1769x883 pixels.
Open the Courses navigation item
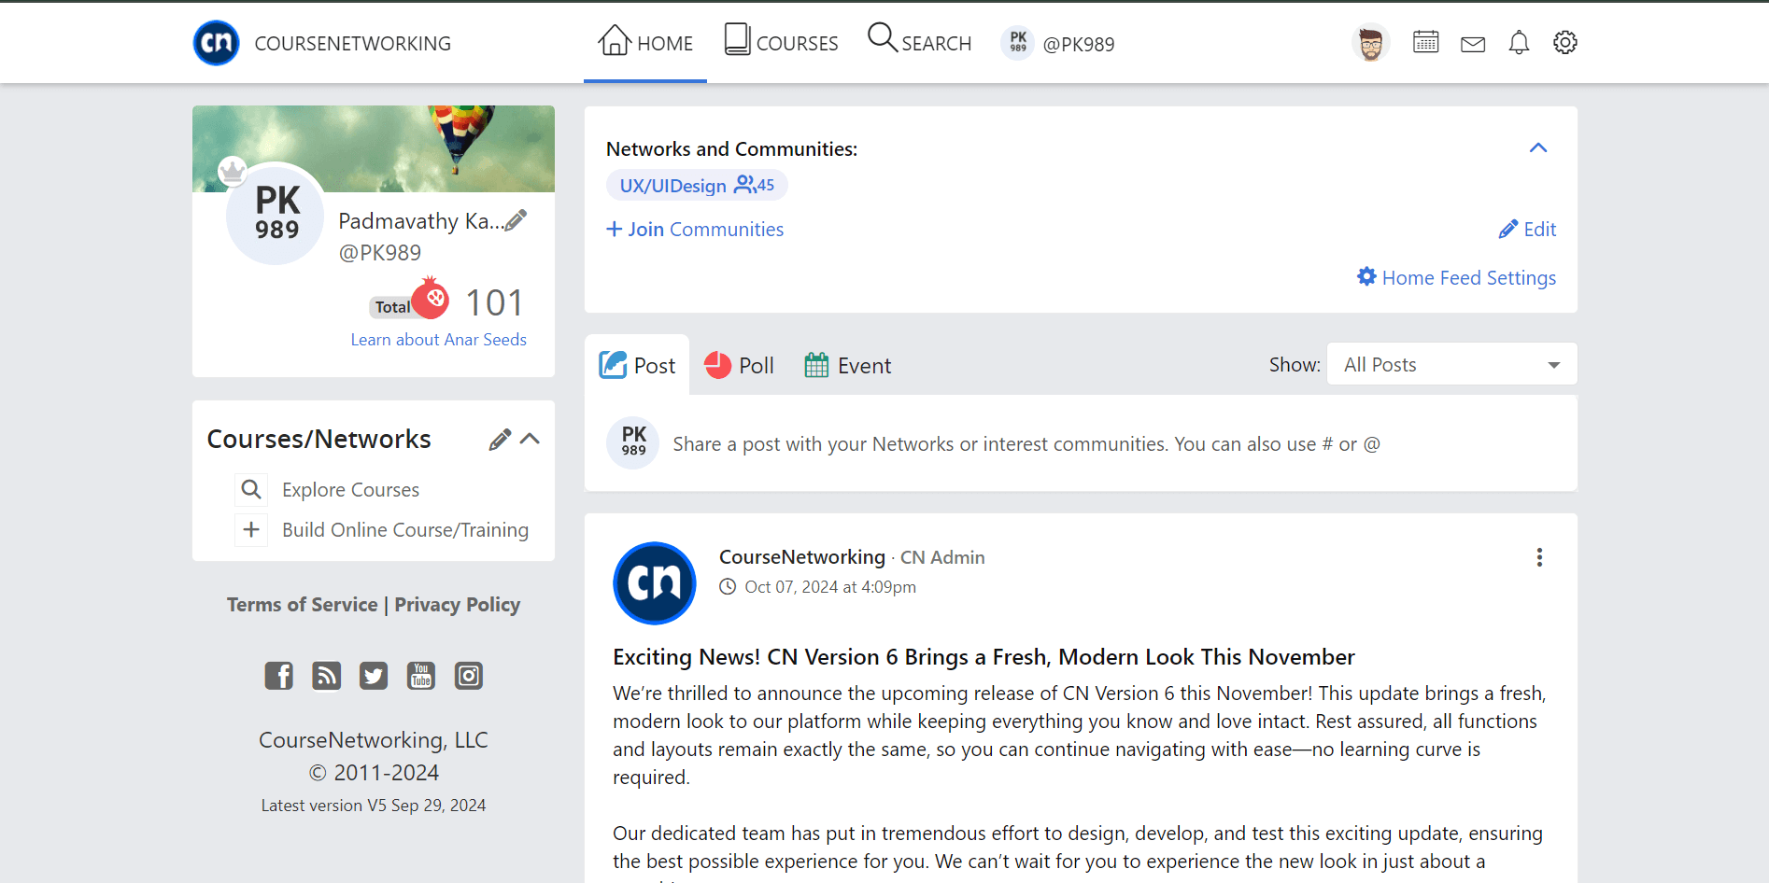(781, 42)
